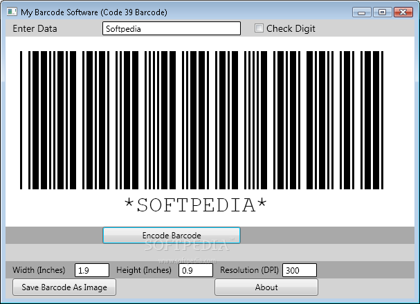Viewport: 420px width, 304px height.
Task: Click the Enter Data label
Action: [x=35, y=28]
